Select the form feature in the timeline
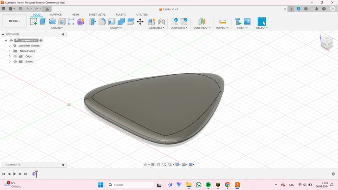The image size is (338, 190). [34, 174]
